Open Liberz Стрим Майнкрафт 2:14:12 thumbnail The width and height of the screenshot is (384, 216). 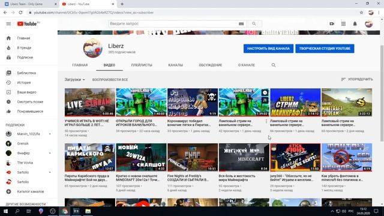(295, 103)
